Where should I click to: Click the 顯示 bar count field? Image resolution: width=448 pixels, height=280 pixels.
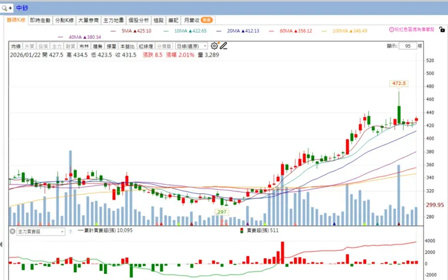coord(407,46)
